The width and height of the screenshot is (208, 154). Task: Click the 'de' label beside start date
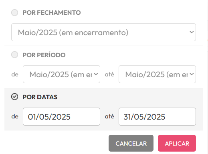15,116
